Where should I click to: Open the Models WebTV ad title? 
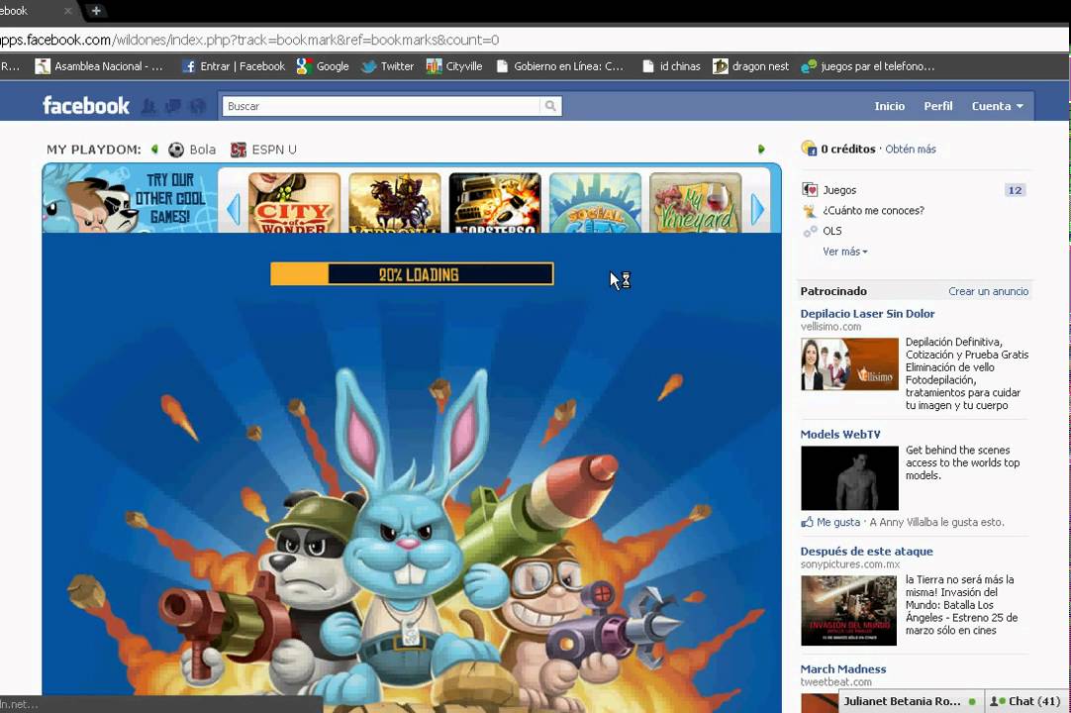(x=840, y=434)
